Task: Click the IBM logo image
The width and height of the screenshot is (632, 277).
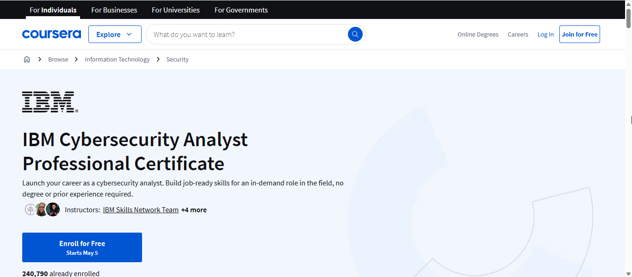Action: coord(50,102)
